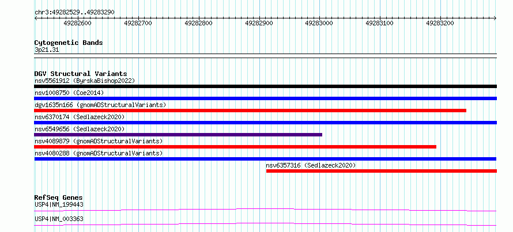513x232 pixels.
Task: Open the DGV Structural Variants track heading
Action: pos(81,74)
